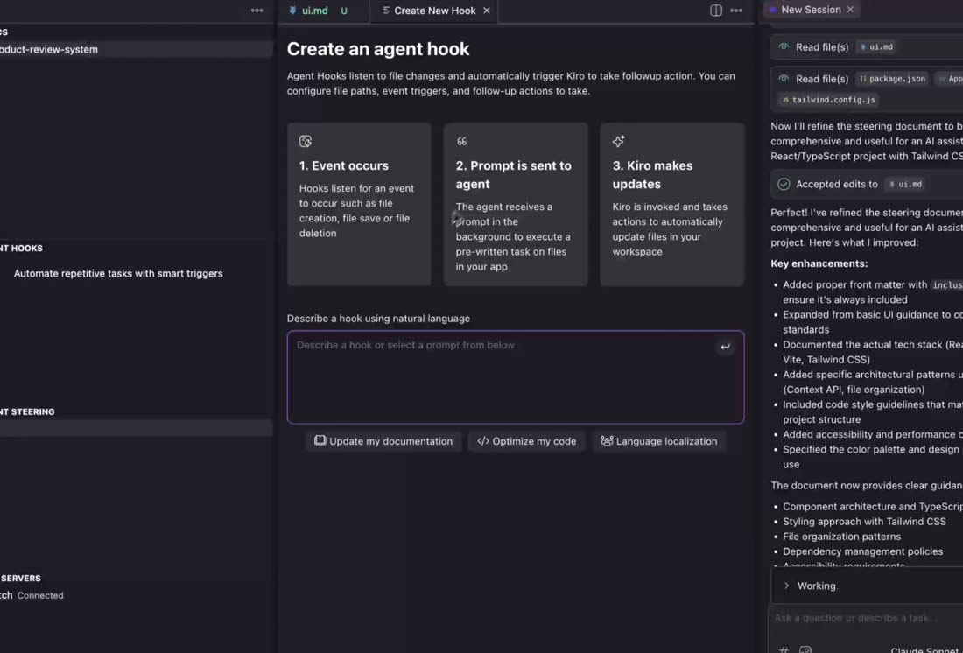Click the icon next to hash in chat footer

[x=805, y=649]
